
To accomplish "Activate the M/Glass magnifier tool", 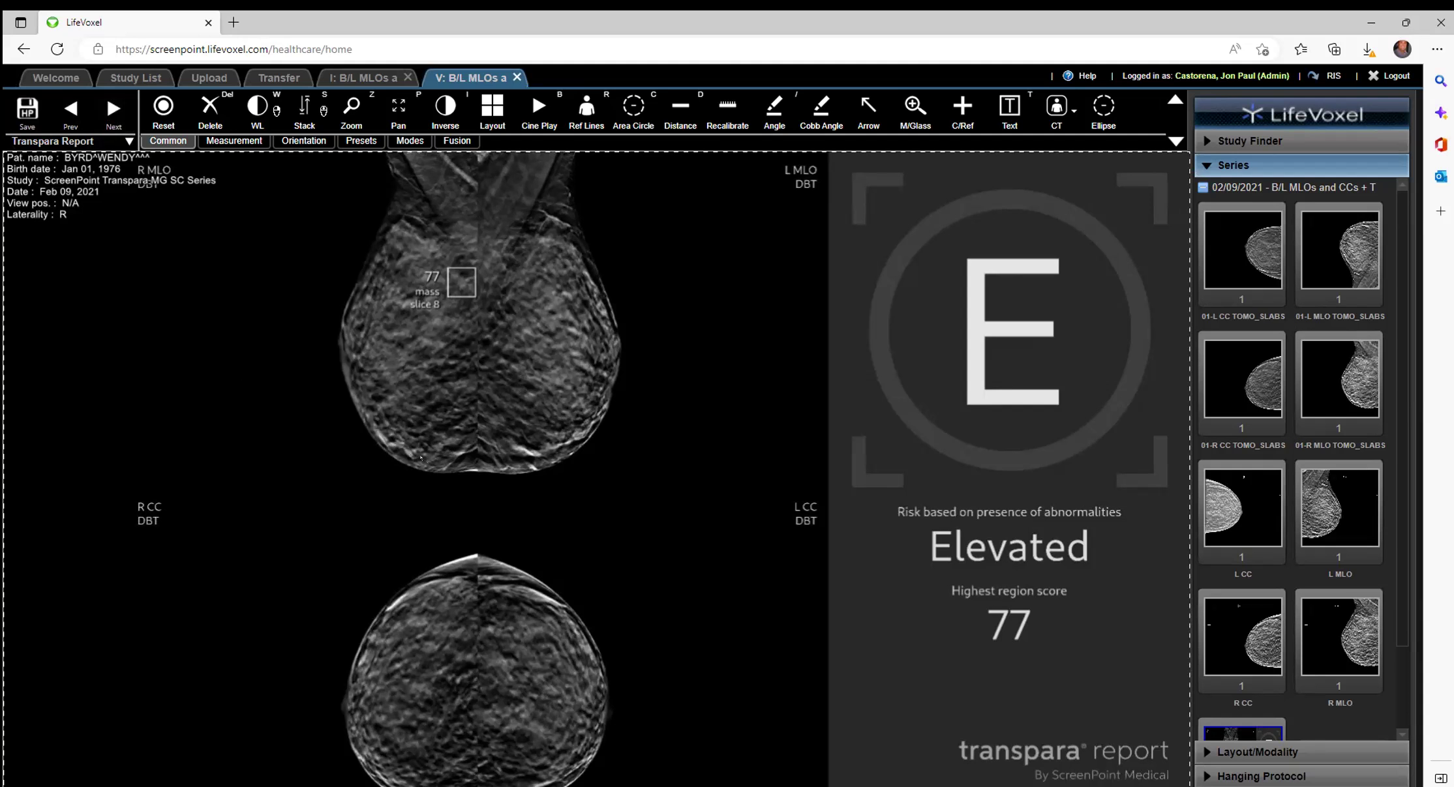I will tap(915, 112).
